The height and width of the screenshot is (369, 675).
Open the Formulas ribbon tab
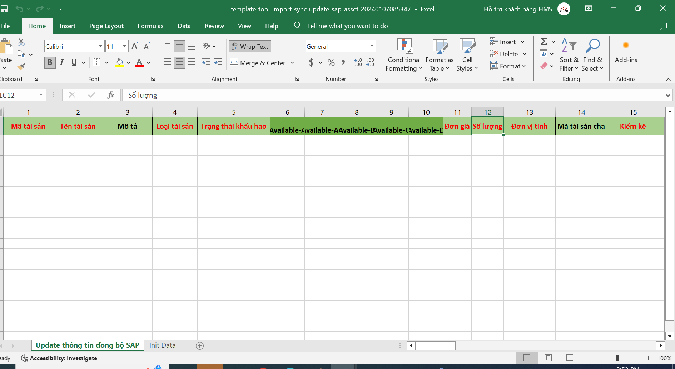(x=150, y=26)
